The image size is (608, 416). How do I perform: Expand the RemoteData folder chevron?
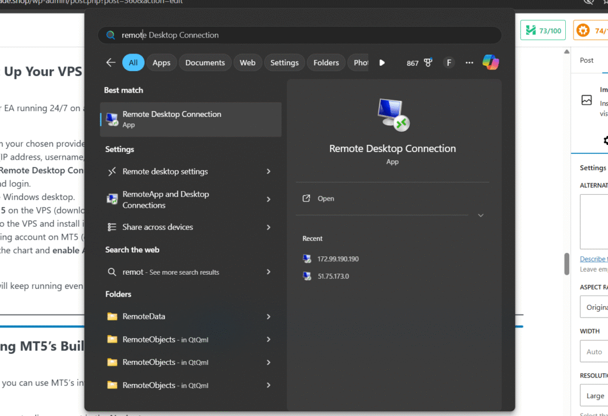point(268,316)
